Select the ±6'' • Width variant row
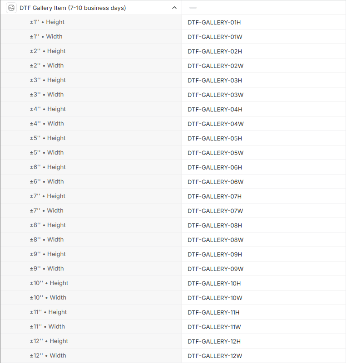This screenshot has height=363, width=346. pyautogui.click(x=47, y=182)
